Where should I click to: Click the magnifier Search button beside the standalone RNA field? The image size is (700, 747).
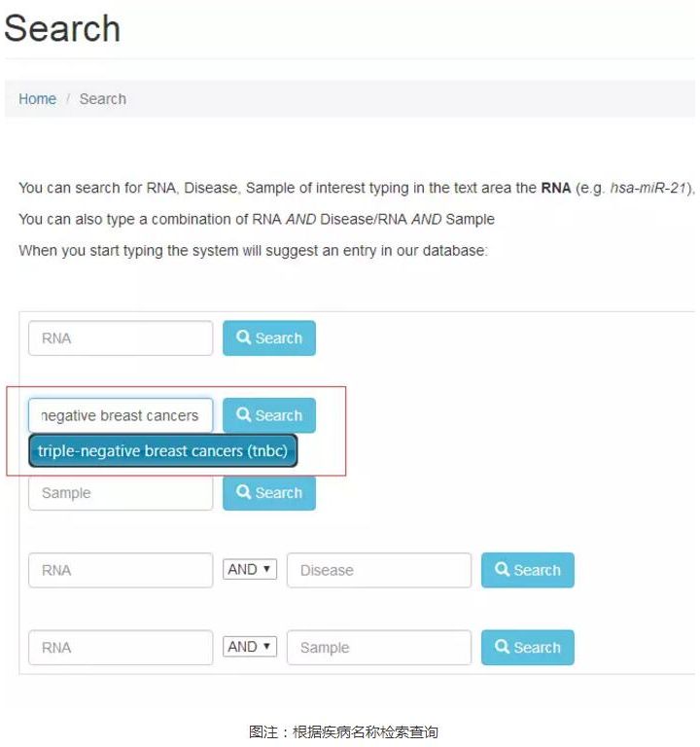(x=268, y=338)
